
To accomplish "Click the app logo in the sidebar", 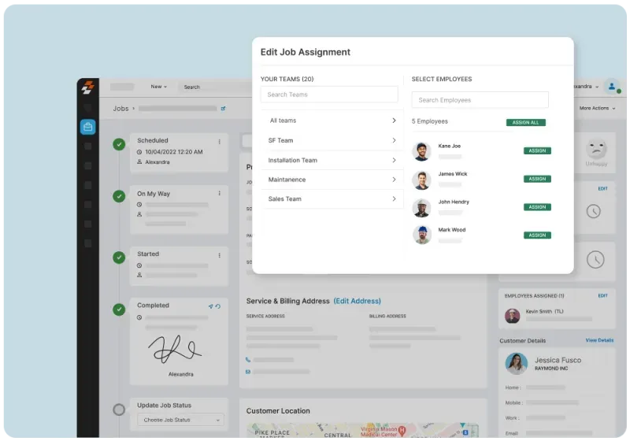I will pyautogui.click(x=88, y=87).
